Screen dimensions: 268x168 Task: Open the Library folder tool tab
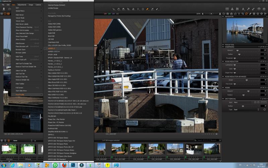(224, 14)
